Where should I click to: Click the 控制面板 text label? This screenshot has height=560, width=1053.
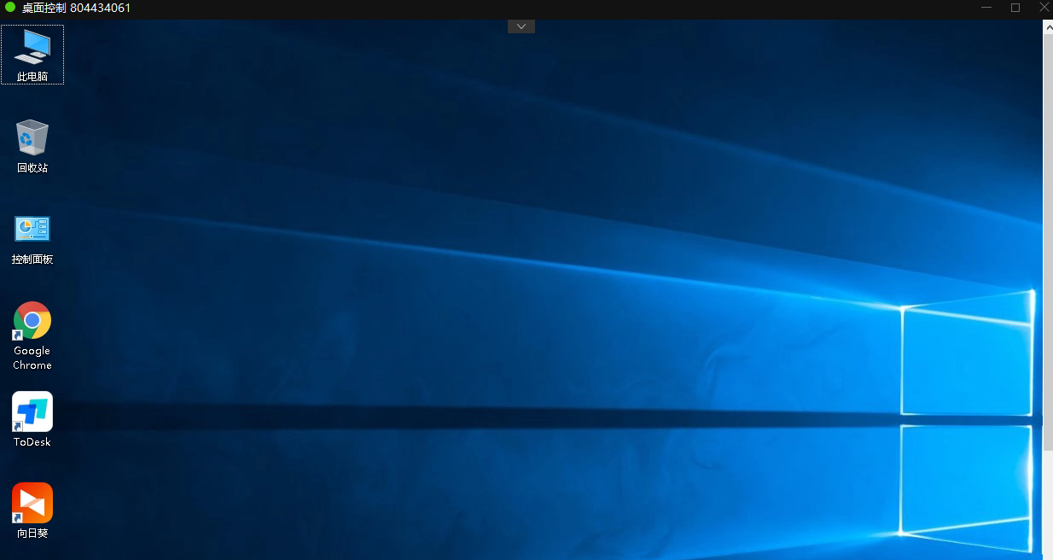coord(32,260)
